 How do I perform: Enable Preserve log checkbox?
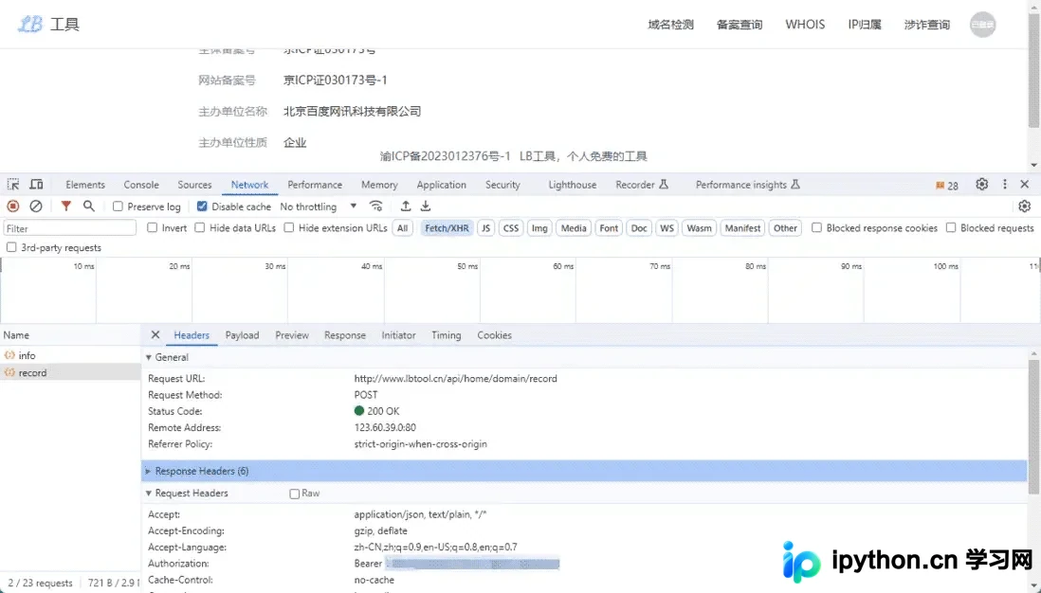point(118,207)
